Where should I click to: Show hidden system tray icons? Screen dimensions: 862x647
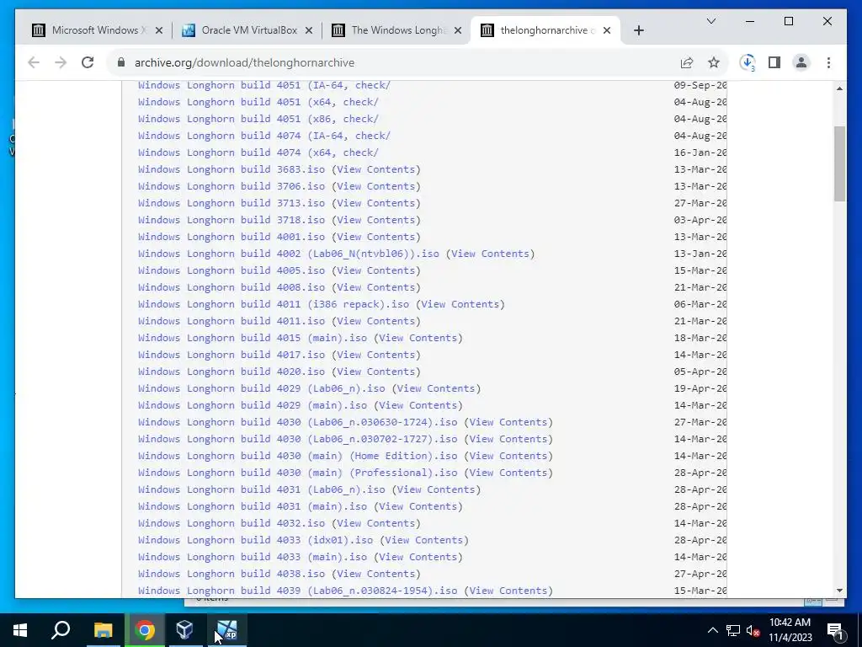[x=712, y=630]
